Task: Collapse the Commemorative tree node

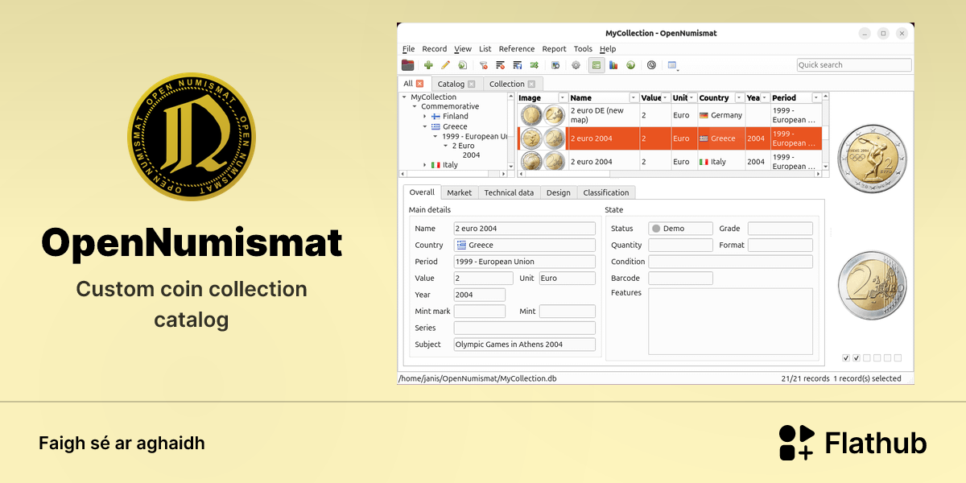Action: pos(415,106)
